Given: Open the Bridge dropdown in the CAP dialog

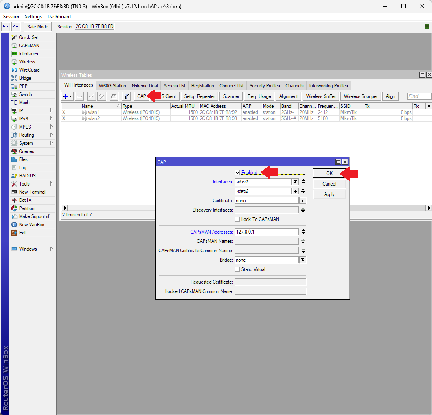Looking at the screenshot, I should [302, 260].
